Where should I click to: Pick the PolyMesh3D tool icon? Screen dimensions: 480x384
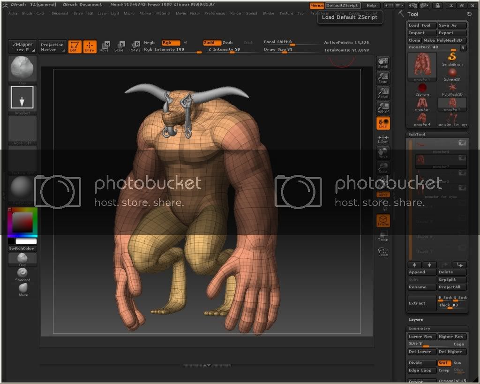point(452,90)
